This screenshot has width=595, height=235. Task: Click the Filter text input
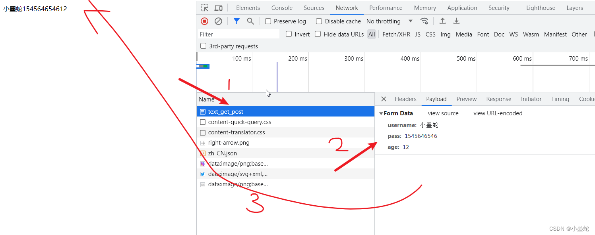coord(238,34)
